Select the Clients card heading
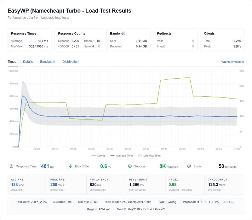The height and width of the screenshot is (220, 252). point(209,33)
